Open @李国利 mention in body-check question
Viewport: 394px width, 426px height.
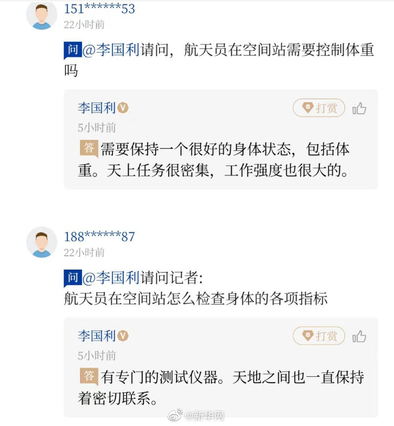tap(111, 278)
